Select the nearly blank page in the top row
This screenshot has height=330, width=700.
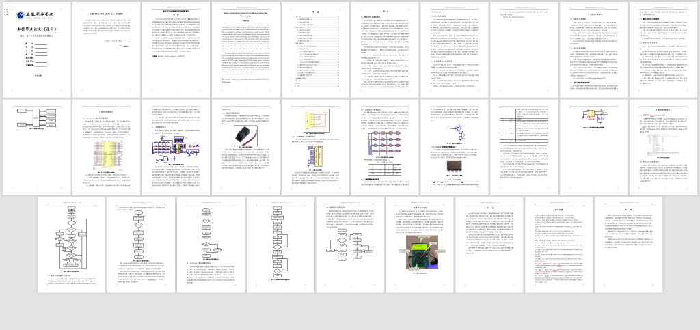tap(525, 48)
